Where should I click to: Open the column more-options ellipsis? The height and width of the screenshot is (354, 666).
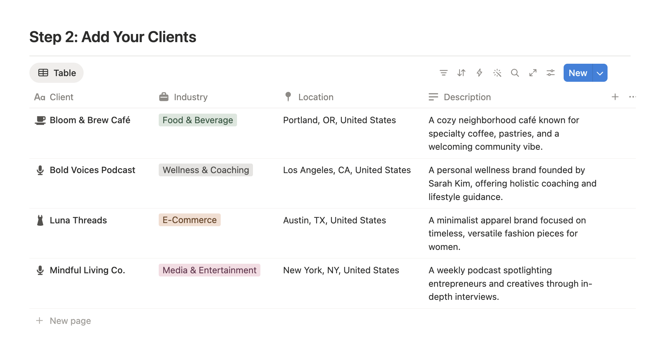click(632, 97)
